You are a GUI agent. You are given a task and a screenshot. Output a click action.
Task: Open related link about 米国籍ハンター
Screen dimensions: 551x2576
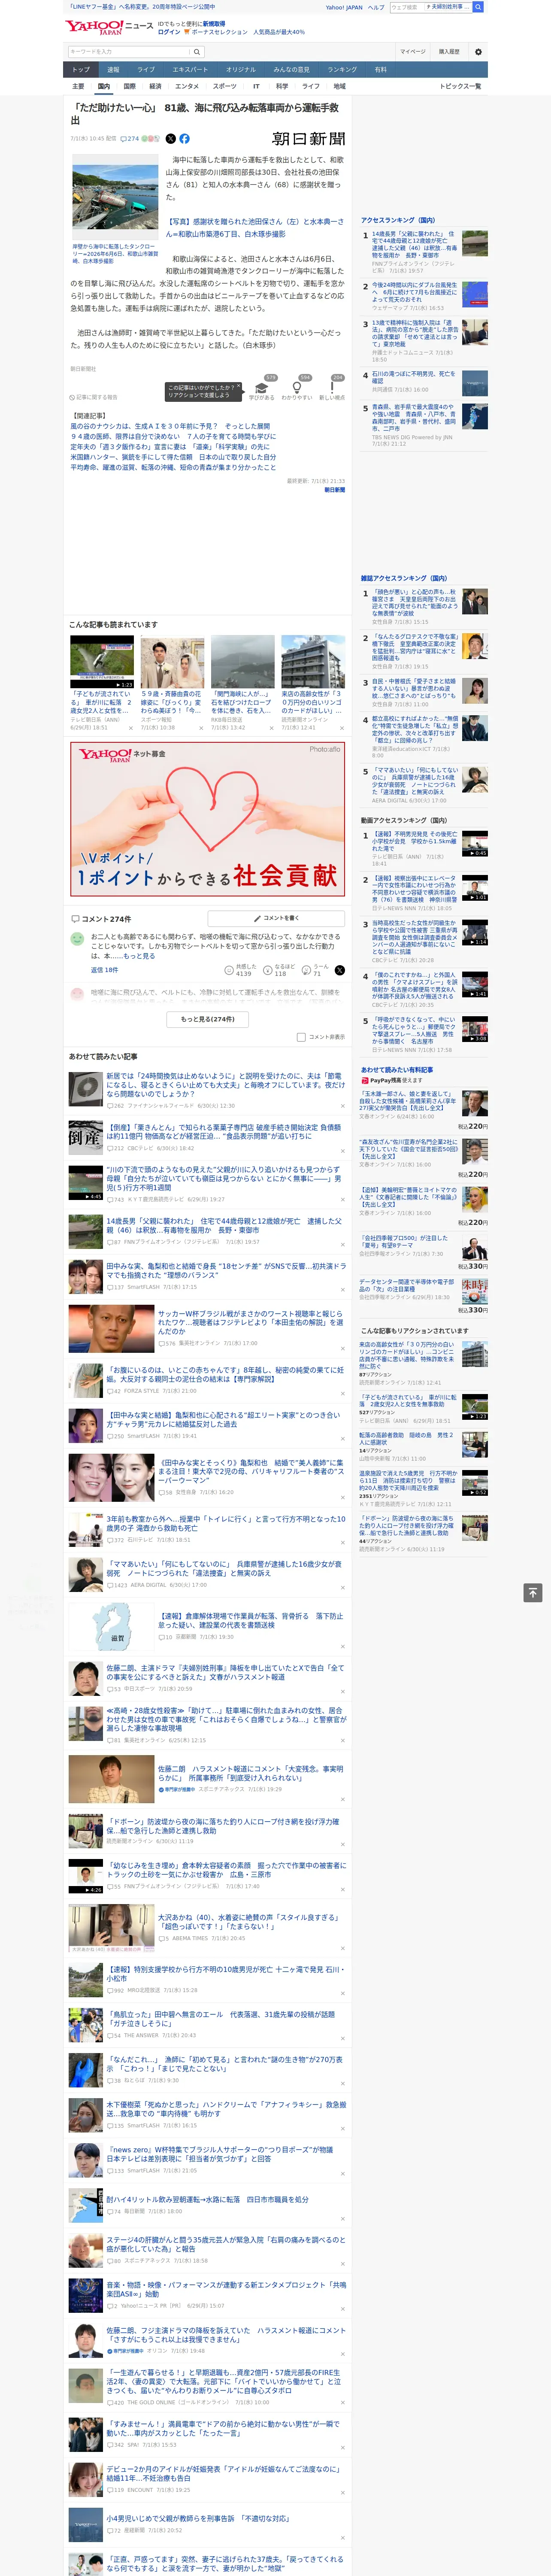pos(173,457)
